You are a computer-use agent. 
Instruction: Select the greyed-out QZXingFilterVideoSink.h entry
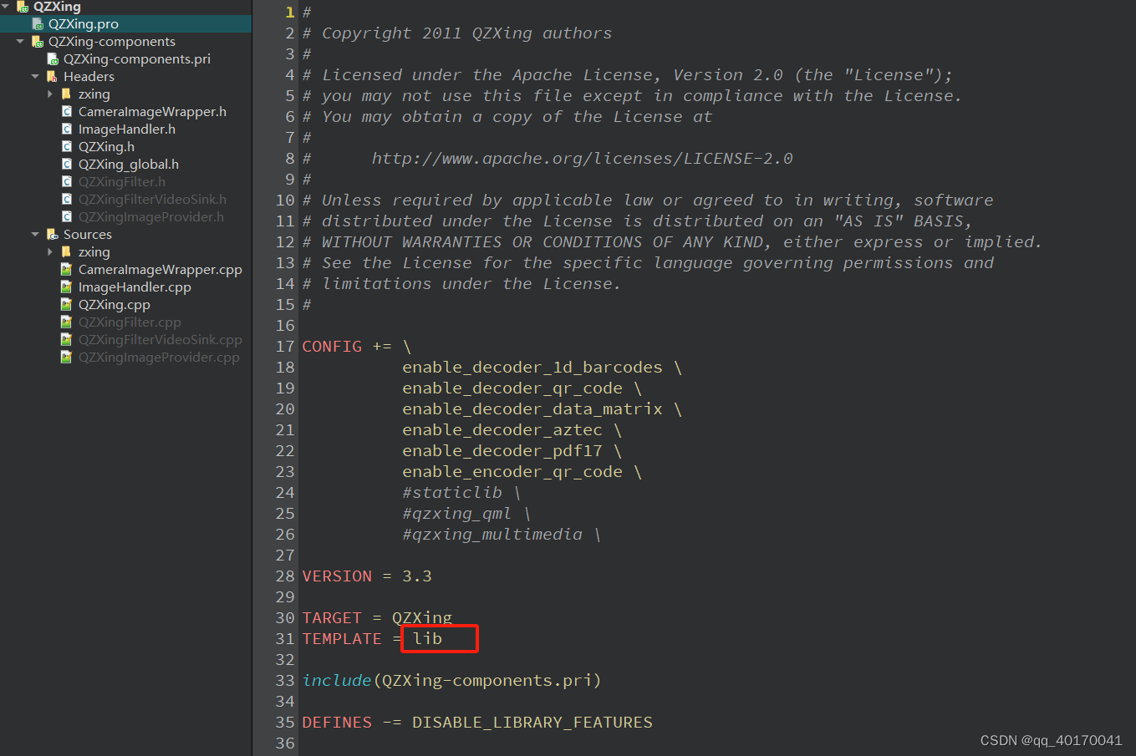pyautogui.click(x=152, y=199)
